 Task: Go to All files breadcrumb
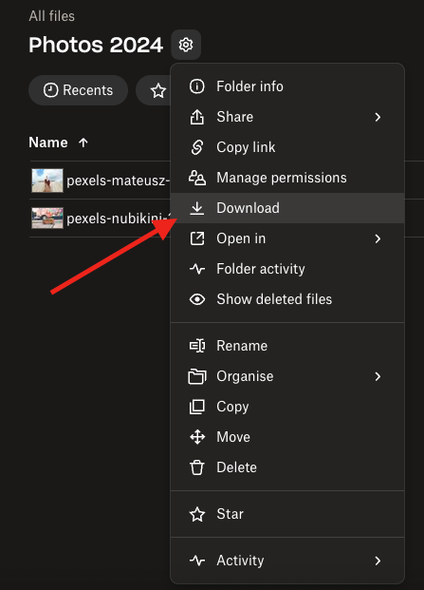click(52, 16)
